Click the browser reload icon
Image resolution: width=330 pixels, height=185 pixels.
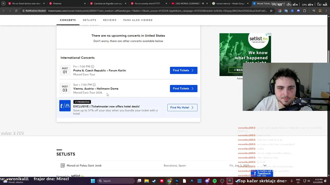[16, 11]
